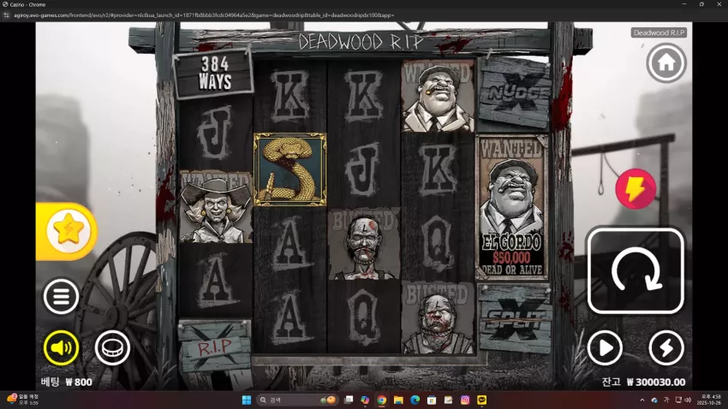Select the female outlaw wanted symbol
This screenshot has height=409, width=728.
point(216,207)
